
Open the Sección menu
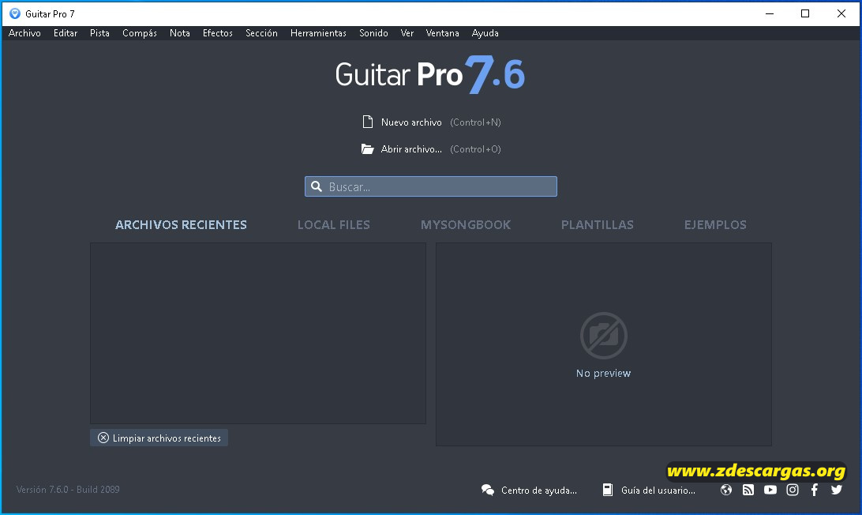coord(262,33)
